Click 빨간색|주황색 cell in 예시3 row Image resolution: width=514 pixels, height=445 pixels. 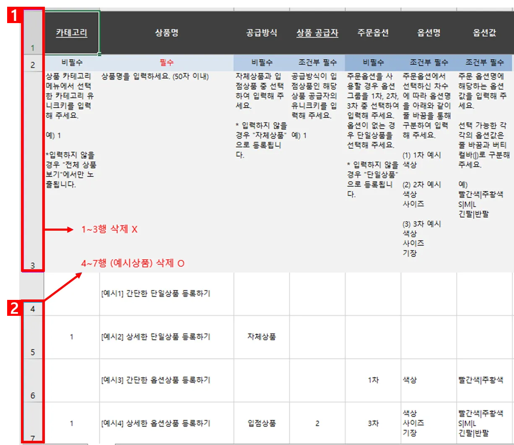click(x=485, y=380)
